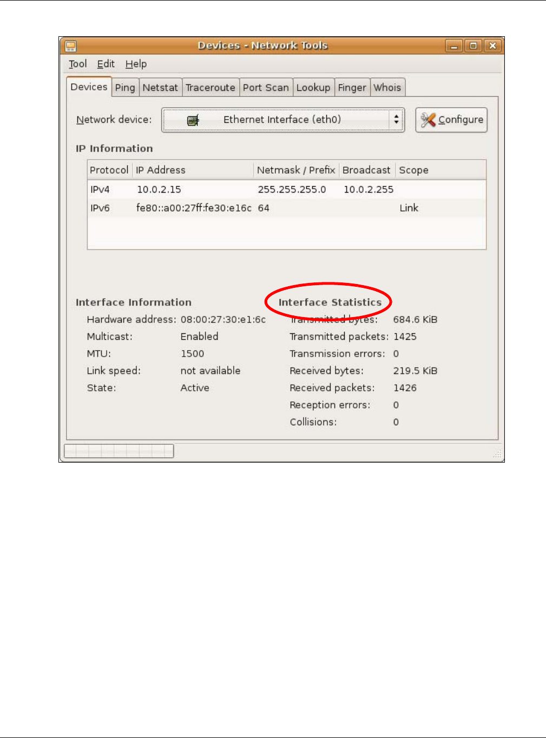Click transmitted bytes value 684.6 KiB
546x738 pixels.
click(x=415, y=319)
